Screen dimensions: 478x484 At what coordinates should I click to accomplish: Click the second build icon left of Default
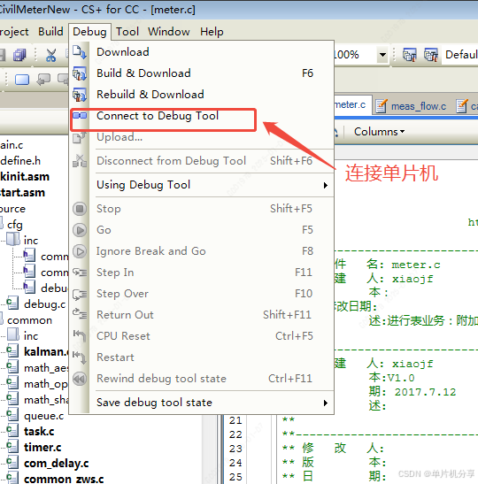coord(431,55)
